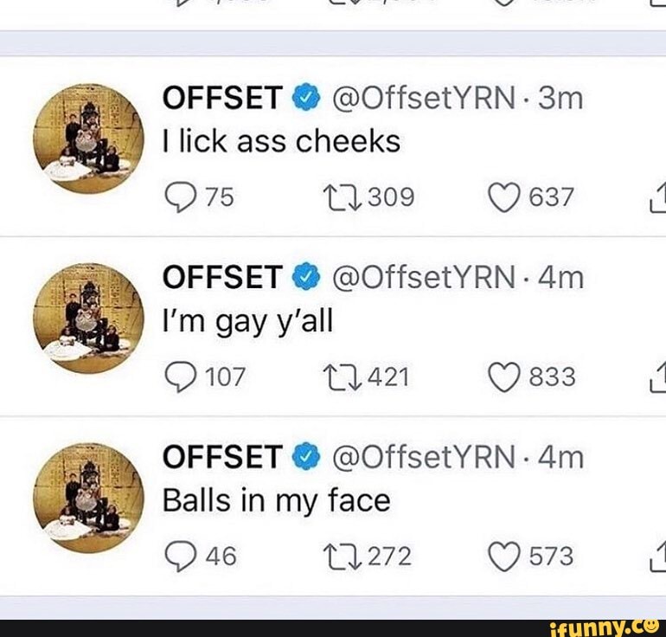Open profile picture on "Balls in my face" tweet
The image size is (666, 637).
tap(89, 498)
